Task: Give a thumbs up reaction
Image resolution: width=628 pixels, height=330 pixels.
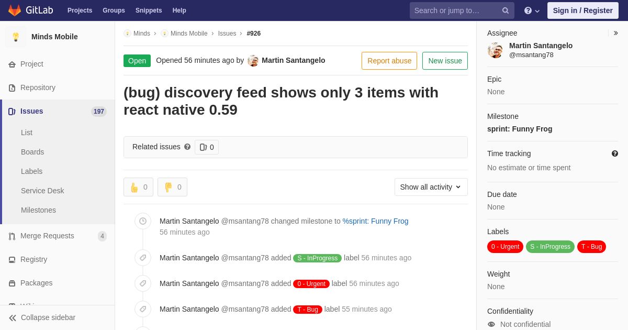Action: (x=138, y=187)
